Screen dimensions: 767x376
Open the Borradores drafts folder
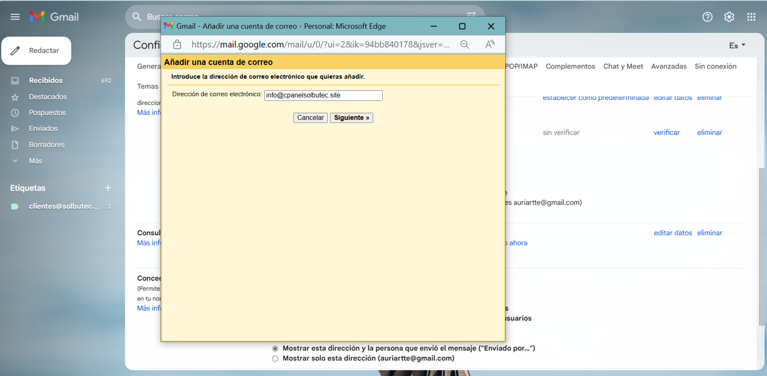click(46, 144)
